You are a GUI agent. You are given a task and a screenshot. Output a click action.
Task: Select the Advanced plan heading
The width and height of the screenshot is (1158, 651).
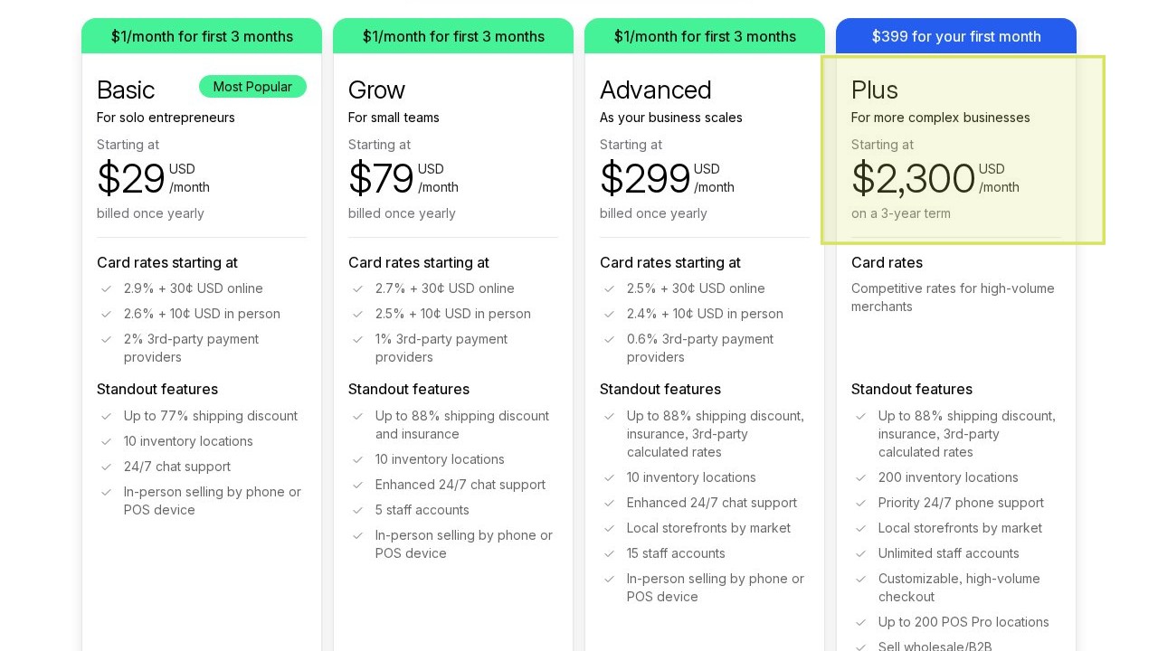655,90
